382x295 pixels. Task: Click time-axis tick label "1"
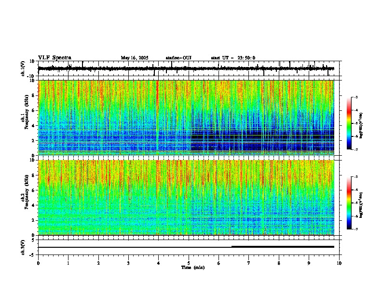(x=68, y=263)
